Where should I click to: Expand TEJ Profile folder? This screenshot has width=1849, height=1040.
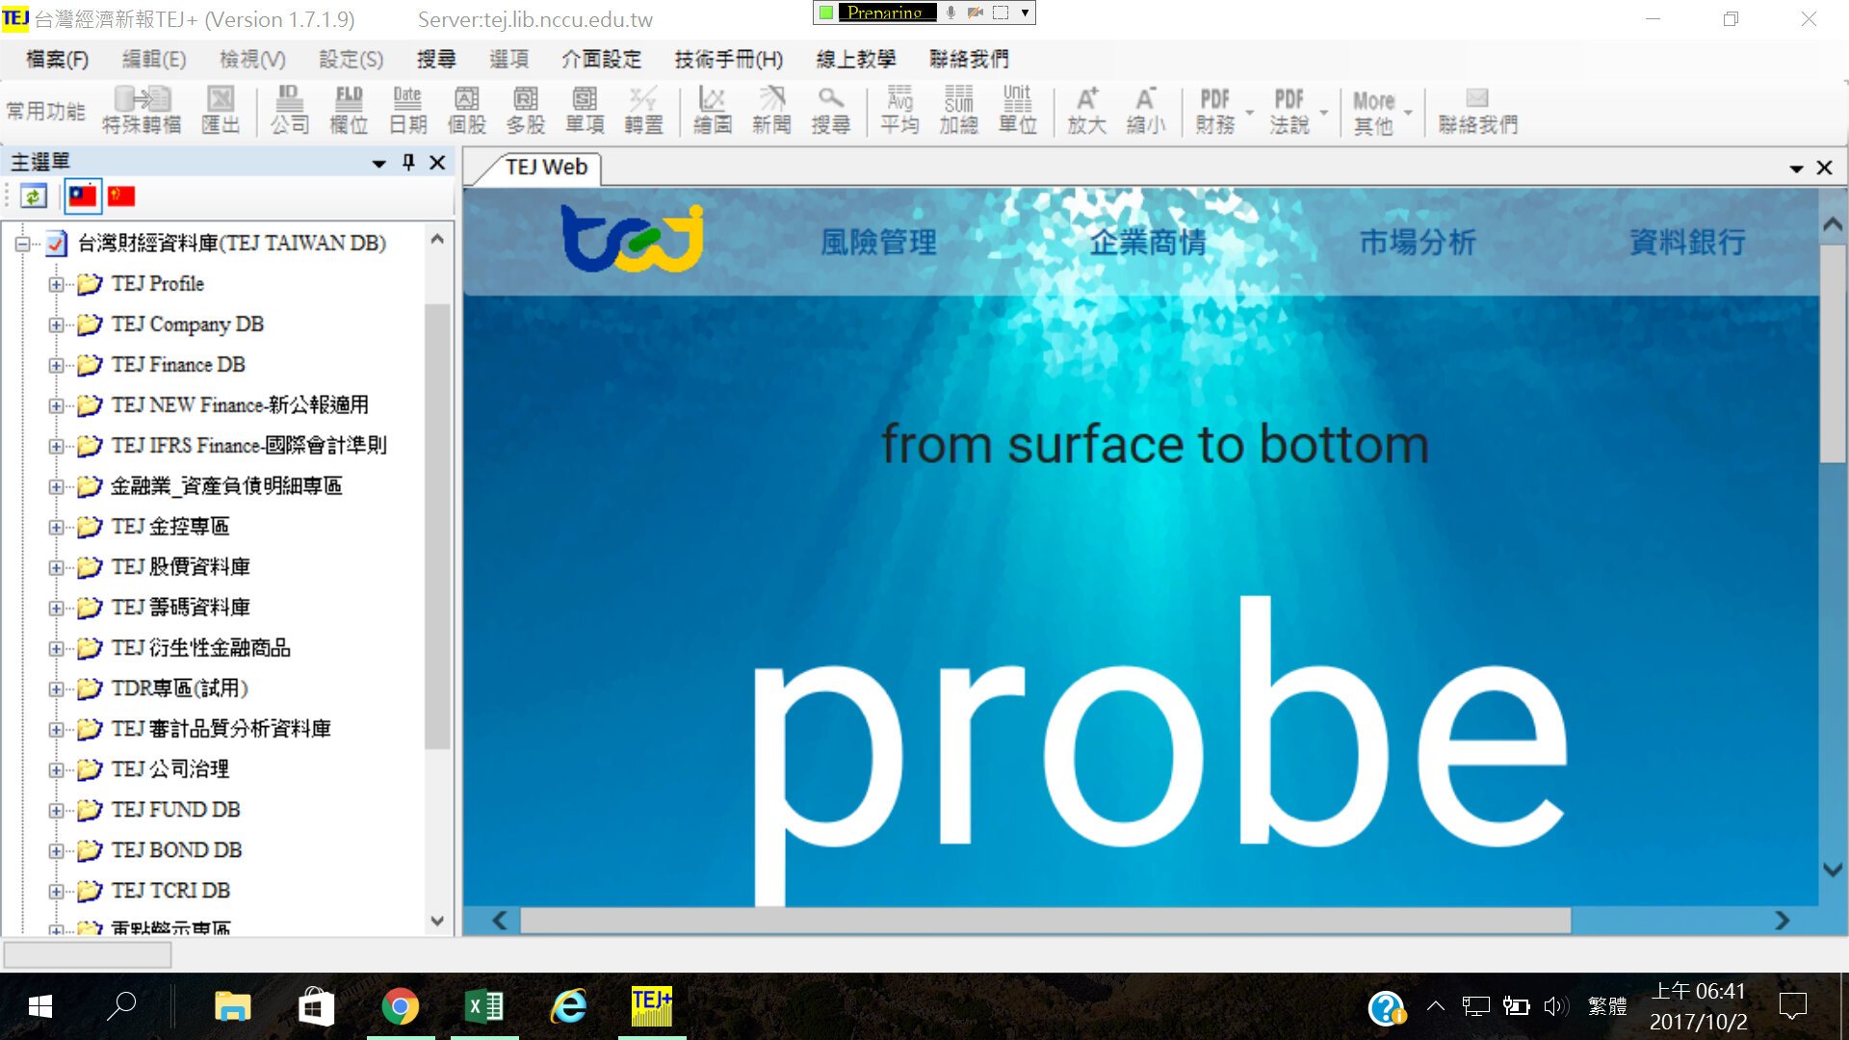point(56,284)
